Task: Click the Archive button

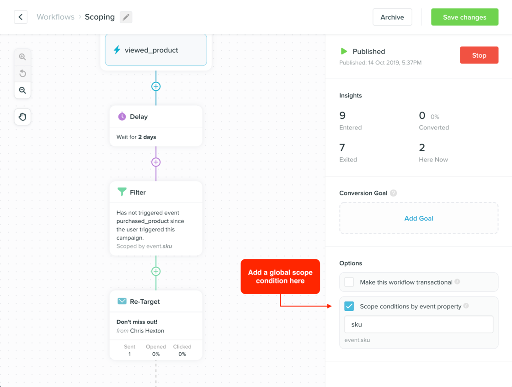Action: pos(392,17)
